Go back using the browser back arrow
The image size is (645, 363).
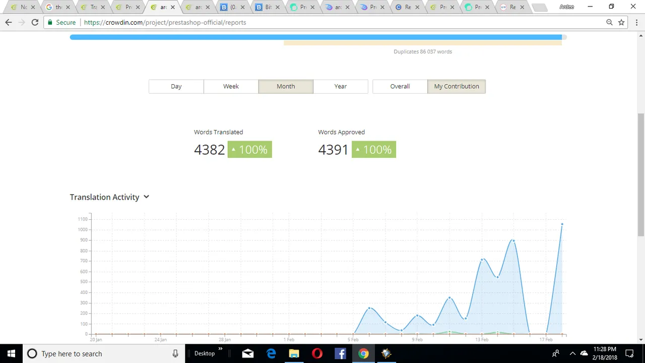click(8, 22)
